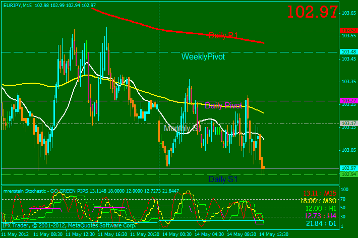Click the IFX Trader MetaQuotes copyright text
This screenshot has width=358, height=238.
point(69,226)
